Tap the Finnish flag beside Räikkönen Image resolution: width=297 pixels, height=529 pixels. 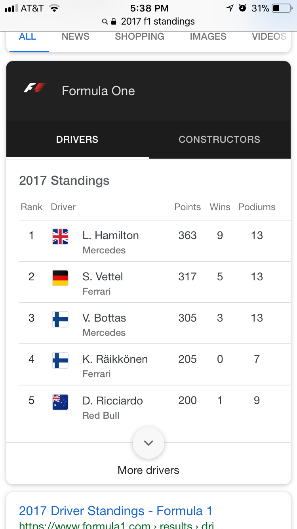[60, 360]
